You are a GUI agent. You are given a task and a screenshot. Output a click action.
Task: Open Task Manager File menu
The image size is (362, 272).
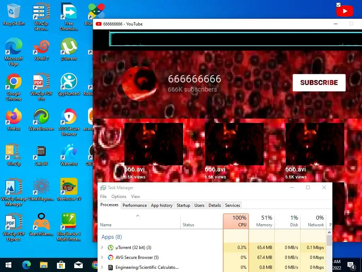(x=103, y=196)
